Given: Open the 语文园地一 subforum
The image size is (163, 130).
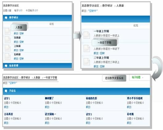Looking at the screenshot, I should point(51,114).
